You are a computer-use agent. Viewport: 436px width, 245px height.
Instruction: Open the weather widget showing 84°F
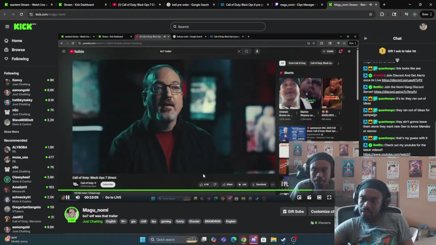coord(16,240)
